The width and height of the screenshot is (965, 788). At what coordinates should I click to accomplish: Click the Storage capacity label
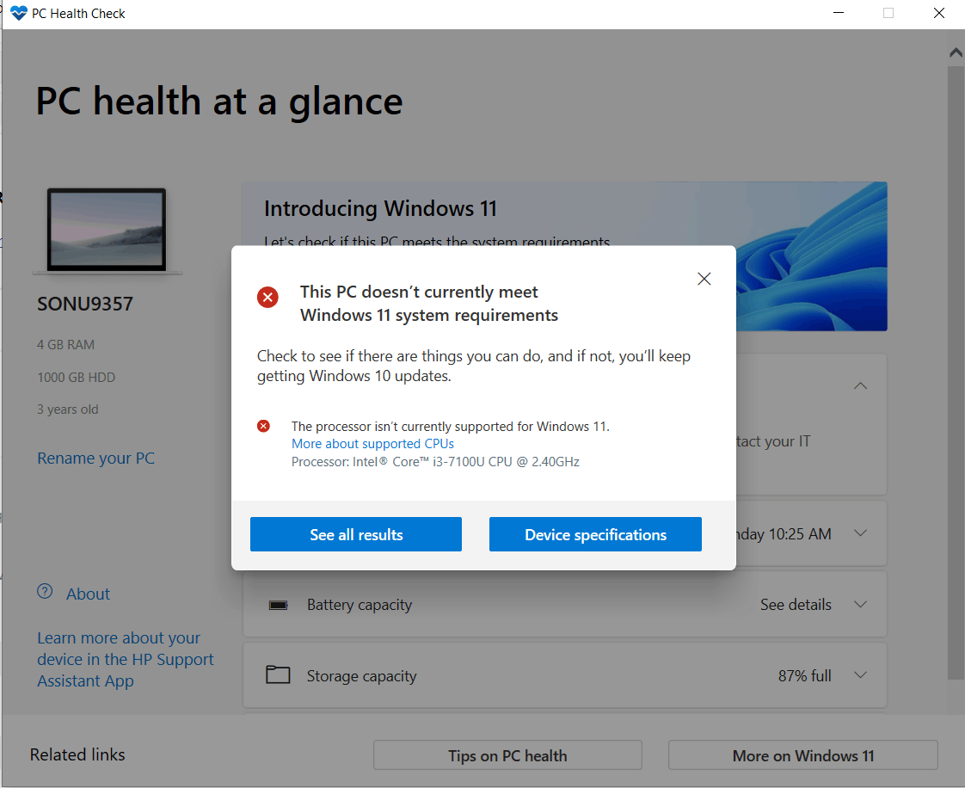coord(362,676)
